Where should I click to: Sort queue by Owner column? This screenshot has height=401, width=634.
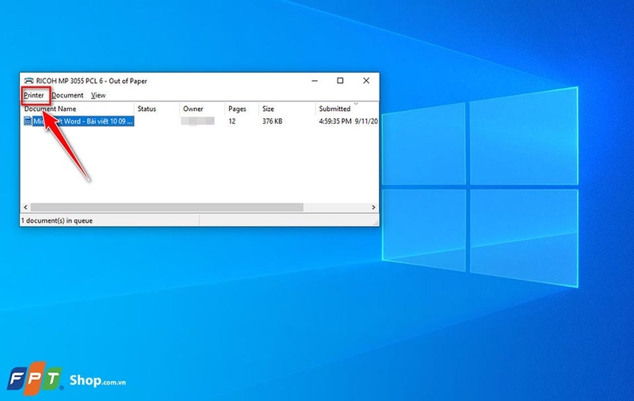pos(193,109)
